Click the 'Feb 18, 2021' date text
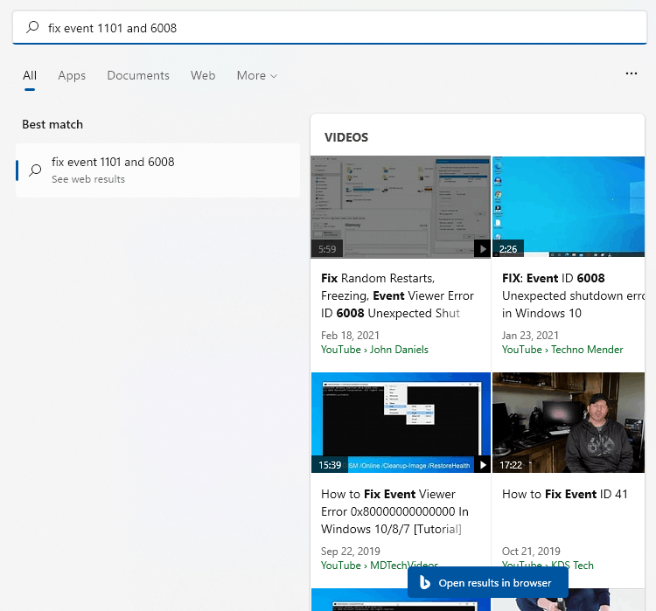Image resolution: width=656 pixels, height=611 pixels. point(350,336)
